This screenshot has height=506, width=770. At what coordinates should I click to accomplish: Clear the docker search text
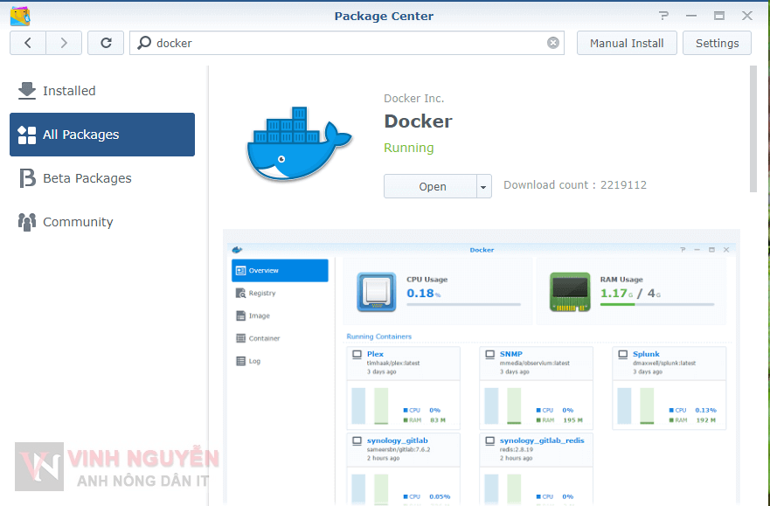click(553, 43)
